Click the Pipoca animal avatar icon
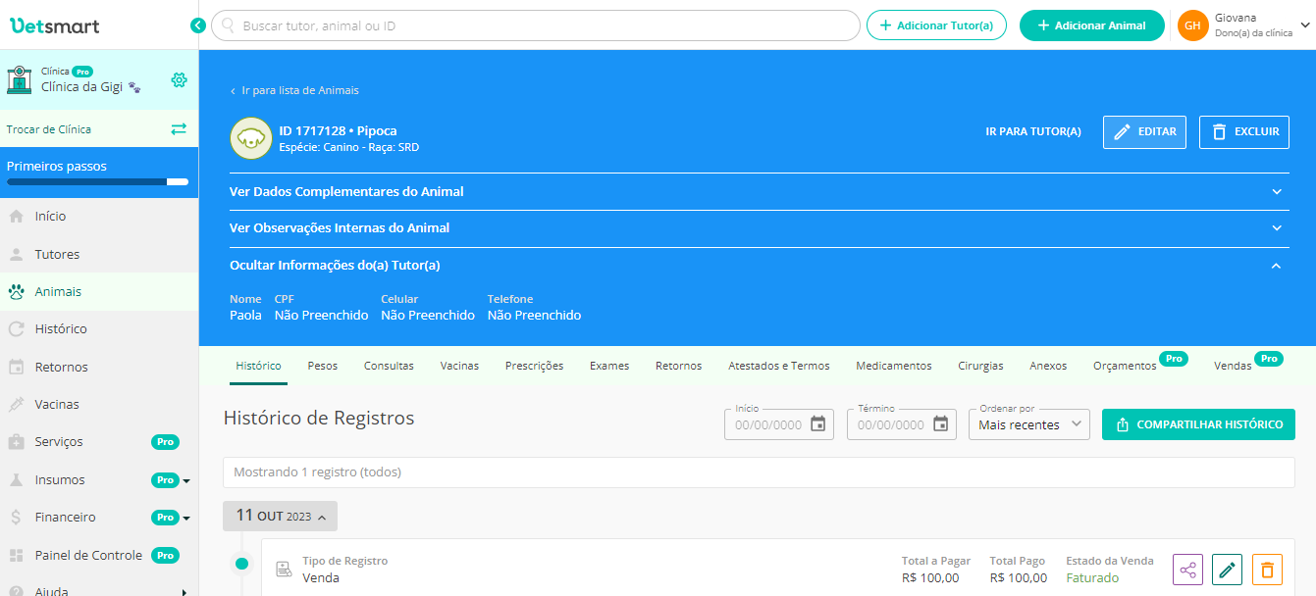The width and height of the screenshot is (1316, 596). pos(250,138)
